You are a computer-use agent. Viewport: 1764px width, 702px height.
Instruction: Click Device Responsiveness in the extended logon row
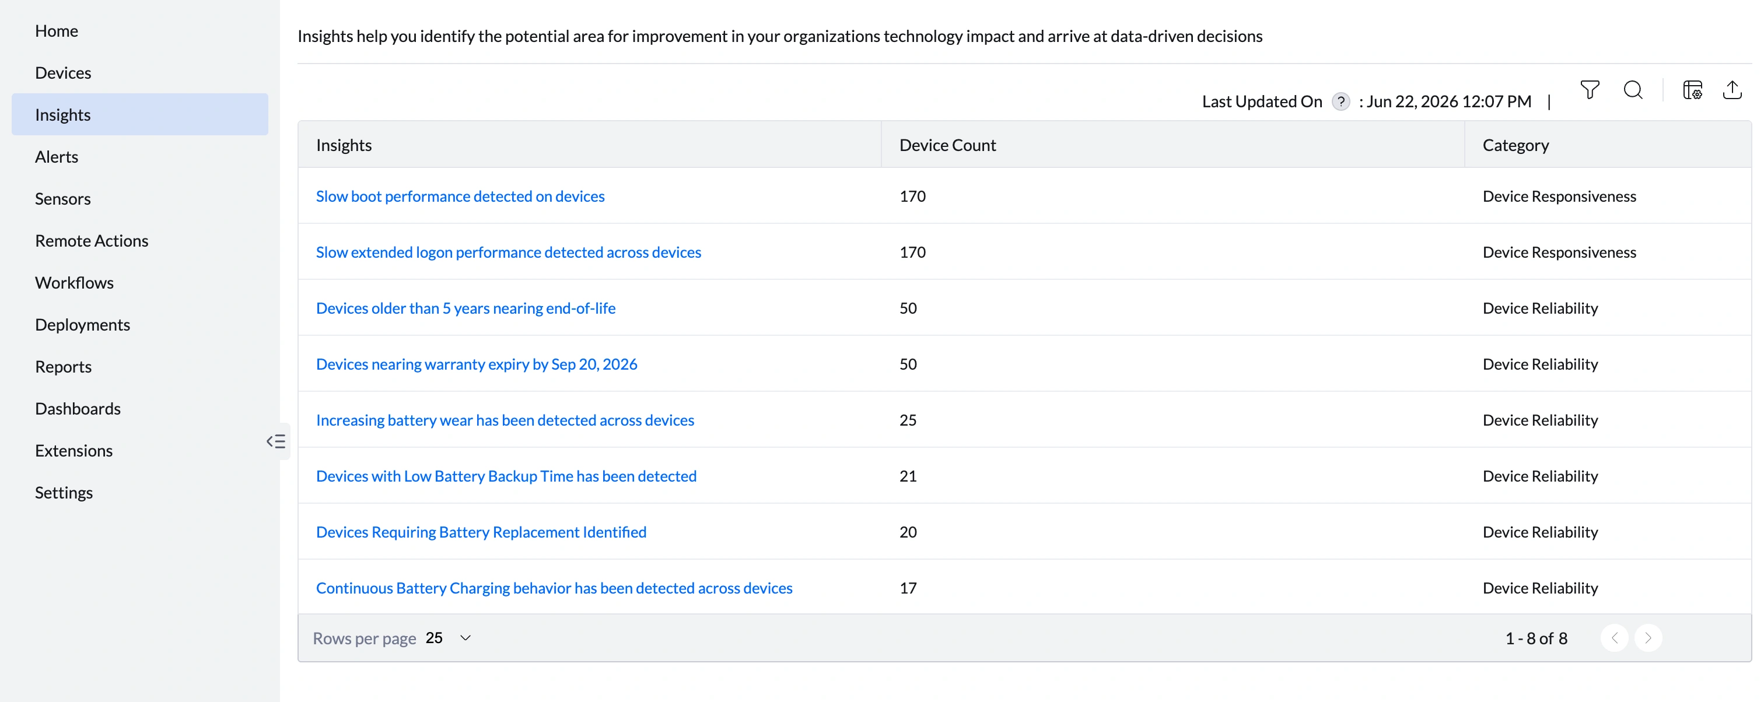click(x=1559, y=252)
